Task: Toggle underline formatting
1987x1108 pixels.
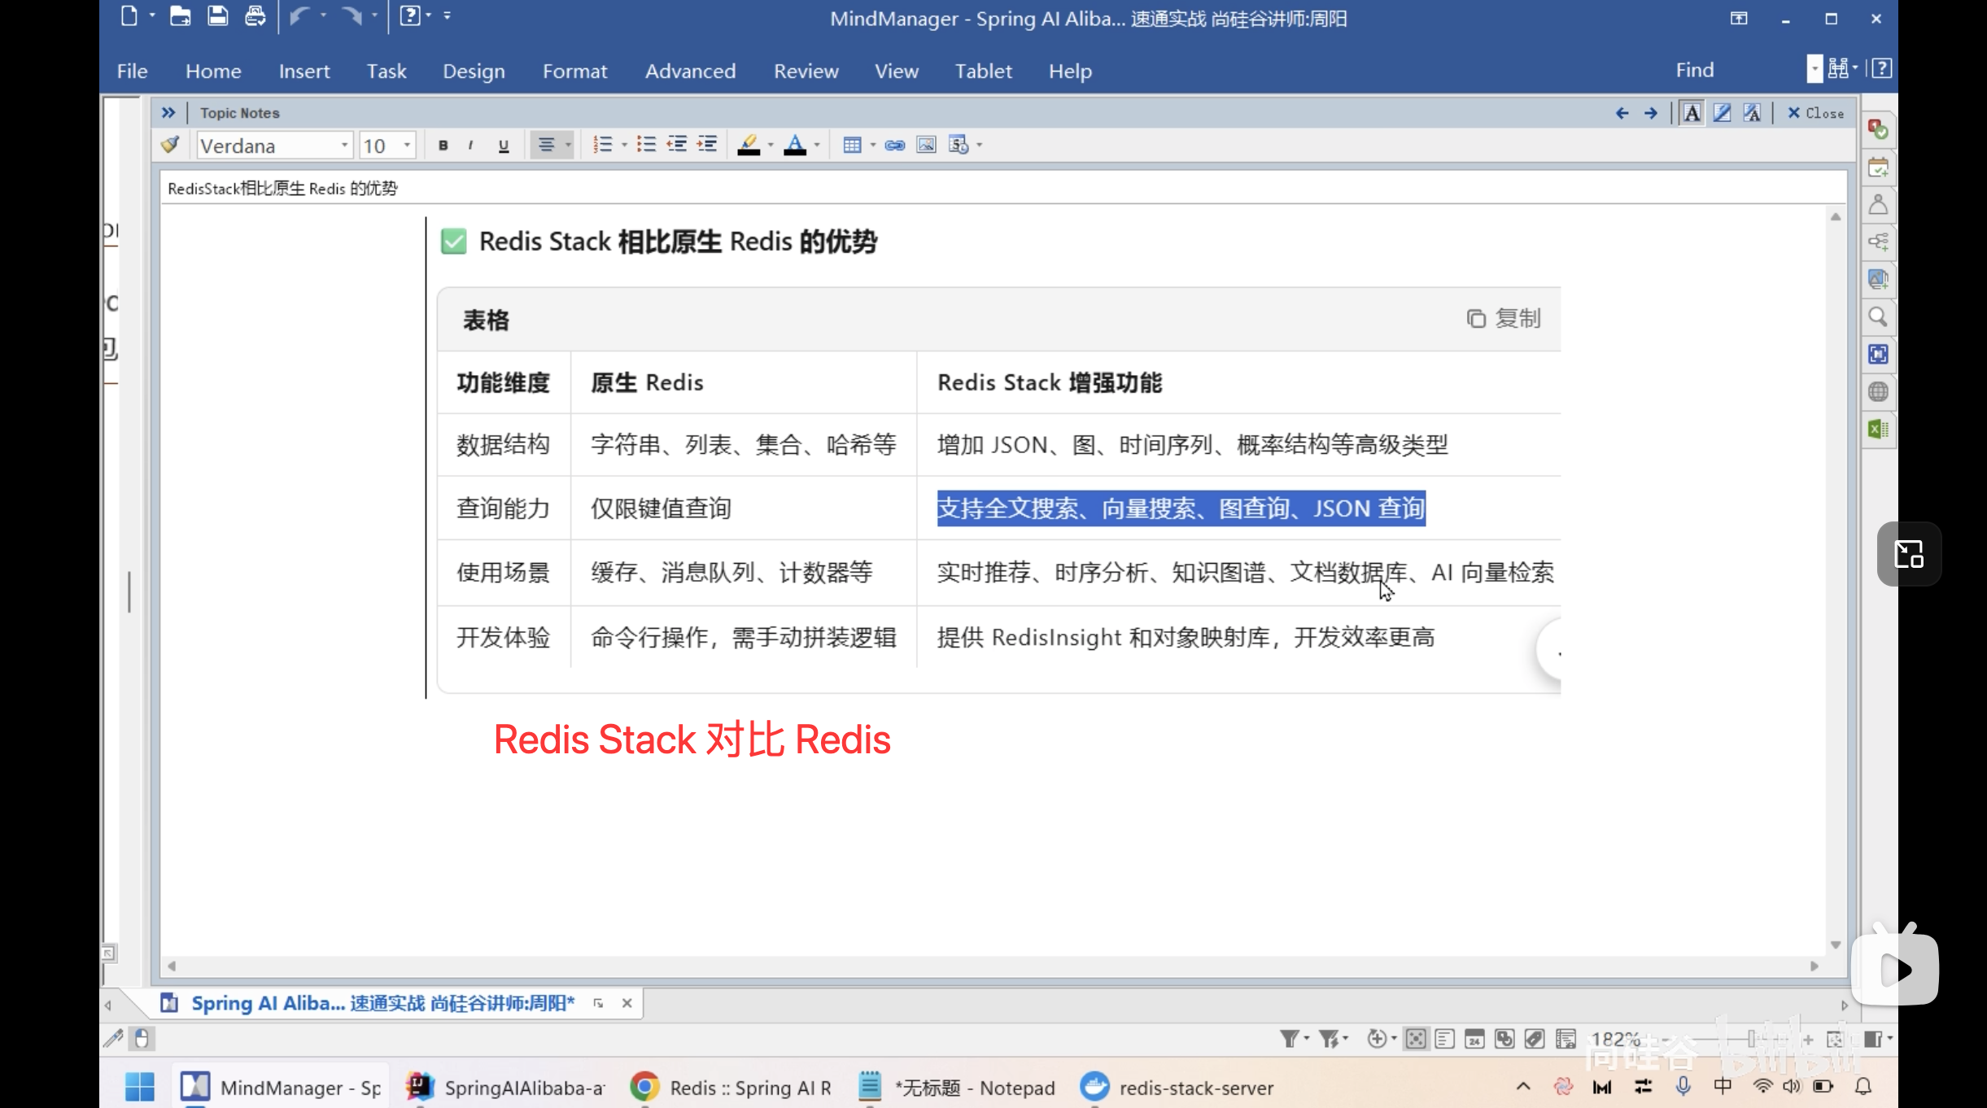Action: point(504,146)
